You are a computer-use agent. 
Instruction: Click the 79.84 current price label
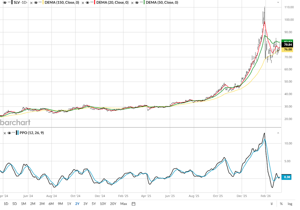point(287,45)
